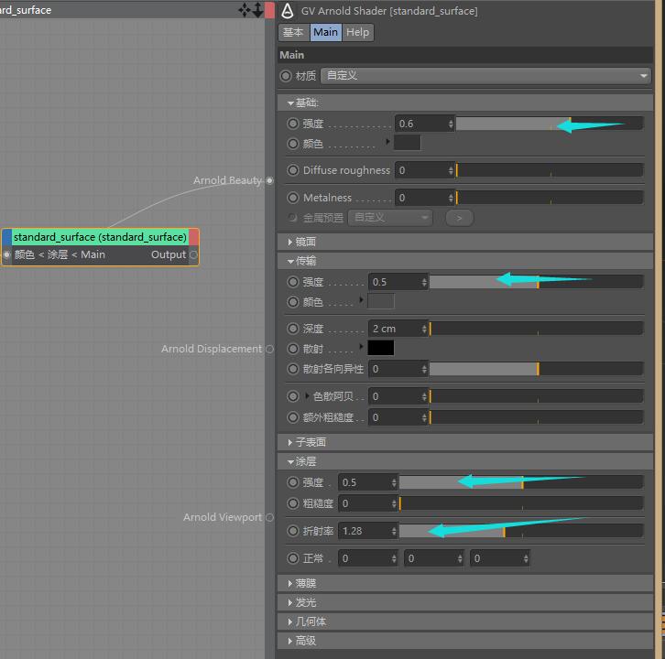Click the 传输 颜色 swatch
The height and width of the screenshot is (659, 665).
click(381, 301)
